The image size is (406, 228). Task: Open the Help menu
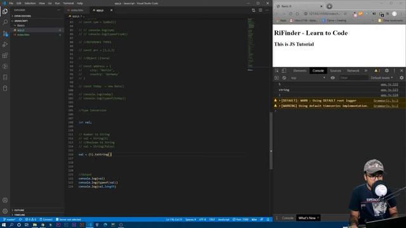click(80, 3)
